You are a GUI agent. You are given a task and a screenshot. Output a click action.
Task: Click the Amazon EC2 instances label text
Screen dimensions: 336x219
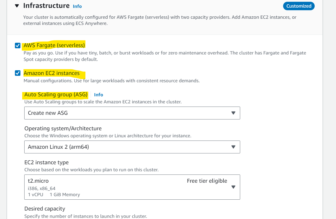click(x=51, y=73)
